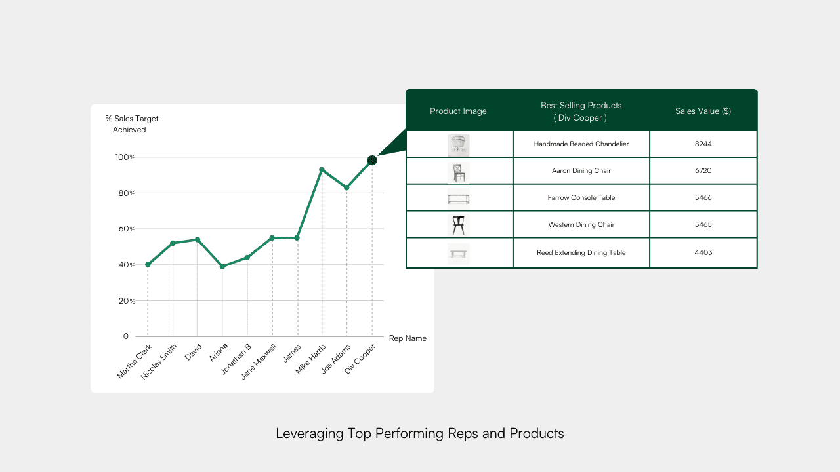Screen dimensions: 840x472
Task: Click the sales value 4403 cell
Action: tap(703, 253)
